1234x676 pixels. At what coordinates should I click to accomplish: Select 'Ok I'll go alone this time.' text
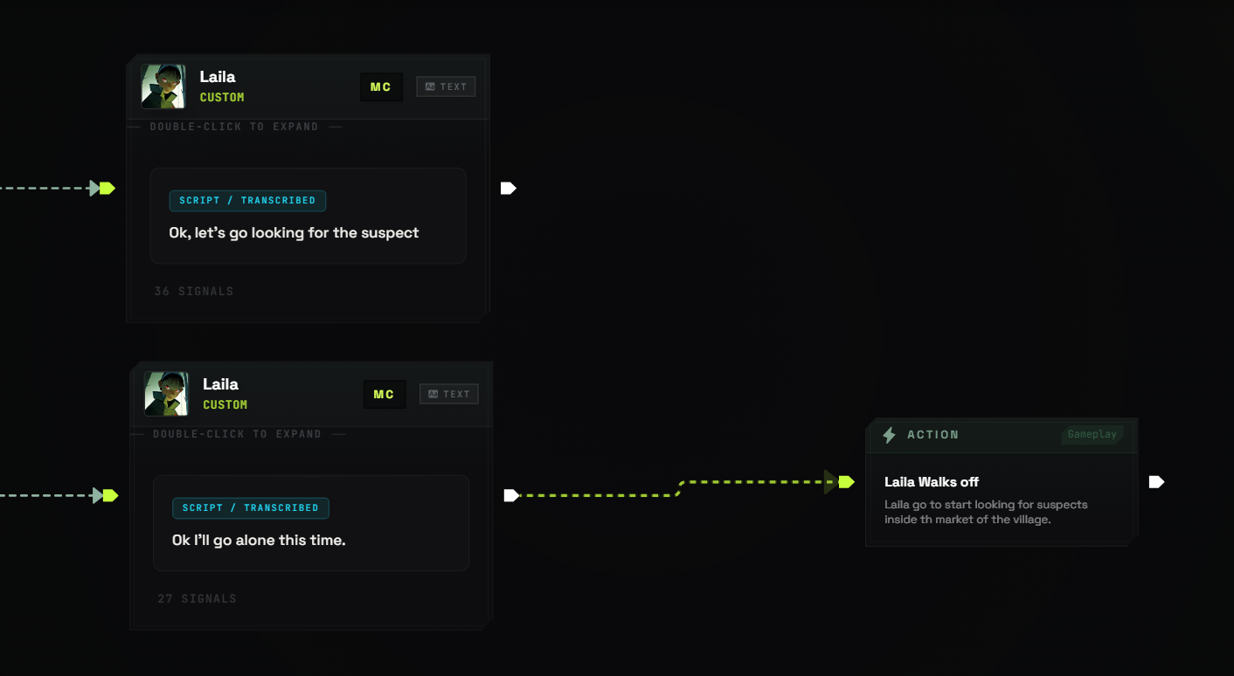259,541
